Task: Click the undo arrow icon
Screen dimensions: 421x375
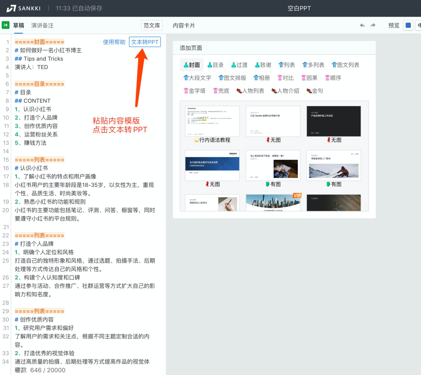Action: pos(362,25)
